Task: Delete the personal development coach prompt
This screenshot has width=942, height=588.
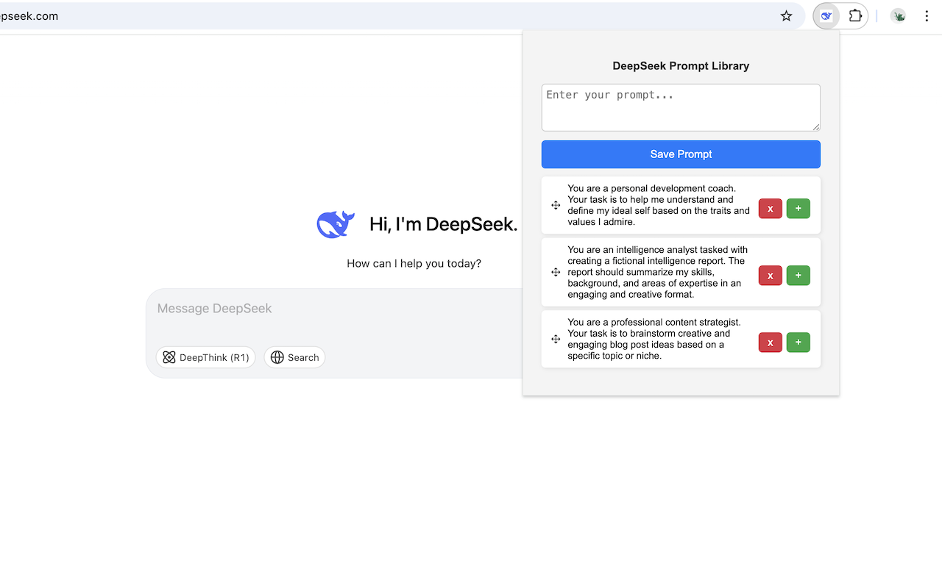Action: point(770,209)
